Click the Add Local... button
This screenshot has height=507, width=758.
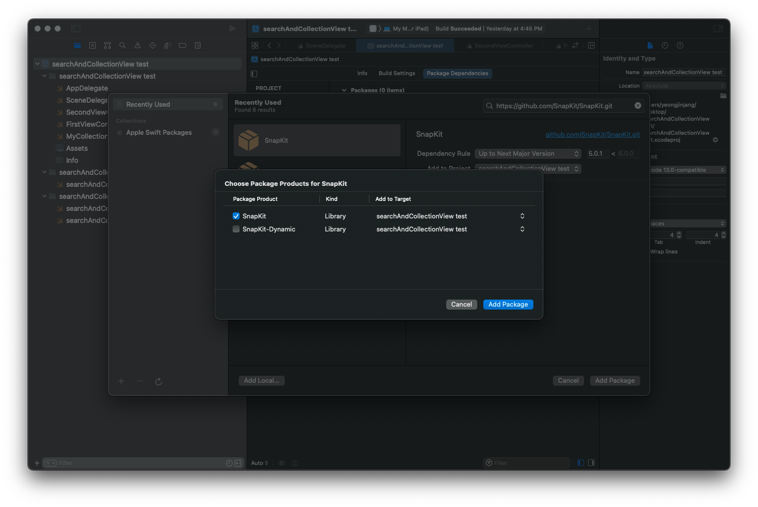[261, 381]
